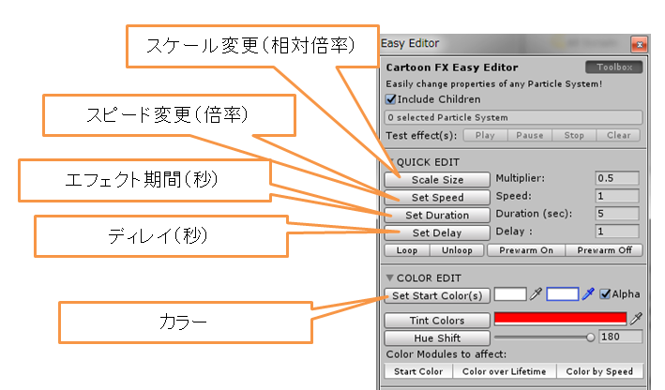Open the second, blue-outlined start color swatch
Image resolution: width=665 pixels, height=390 pixels.
tap(563, 293)
